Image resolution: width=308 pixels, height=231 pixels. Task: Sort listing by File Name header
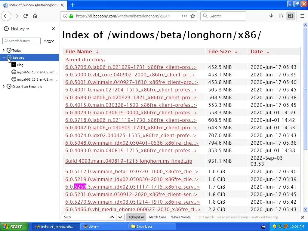(79, 51)
